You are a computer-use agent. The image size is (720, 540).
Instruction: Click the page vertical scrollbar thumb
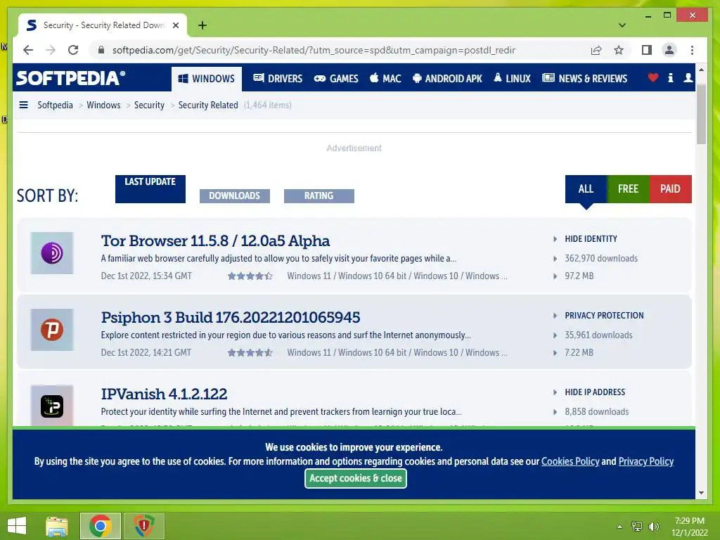pos(701,114)
